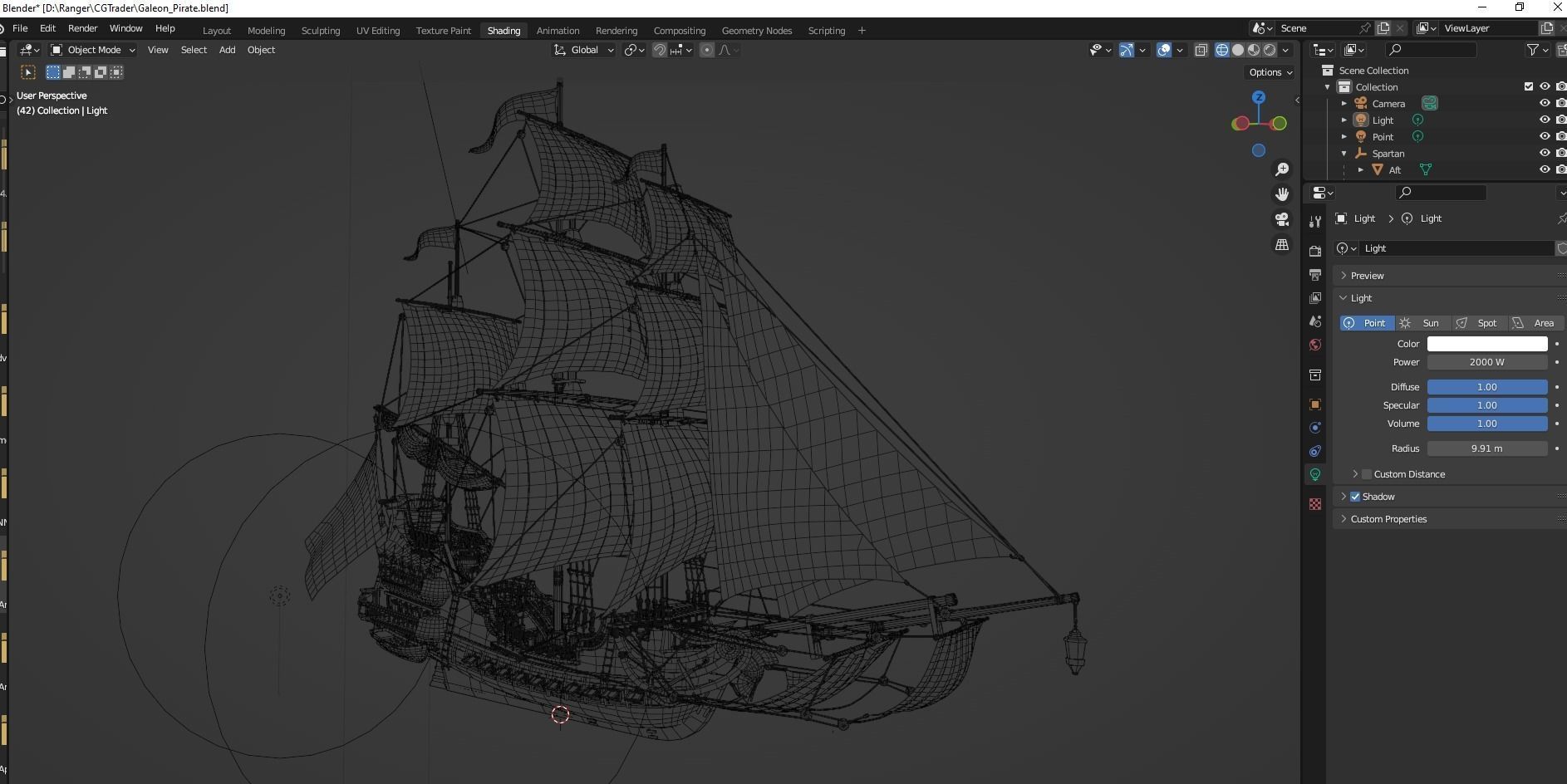Expand the Camera tree item

[1344, 104]
